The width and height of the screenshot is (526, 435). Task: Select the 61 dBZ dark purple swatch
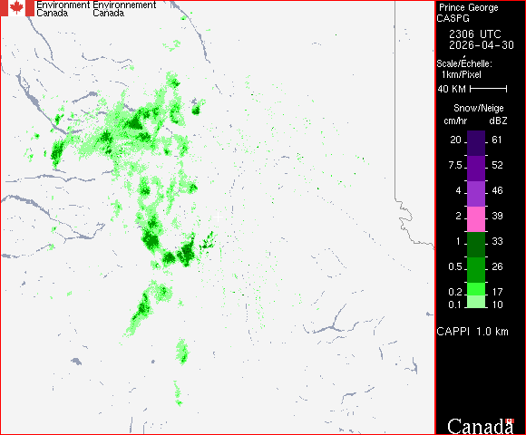(476, 143)
